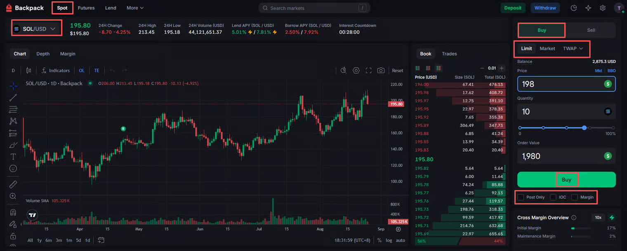Switch to the Trades tab
627x251 pixels.
coord(449,54)
